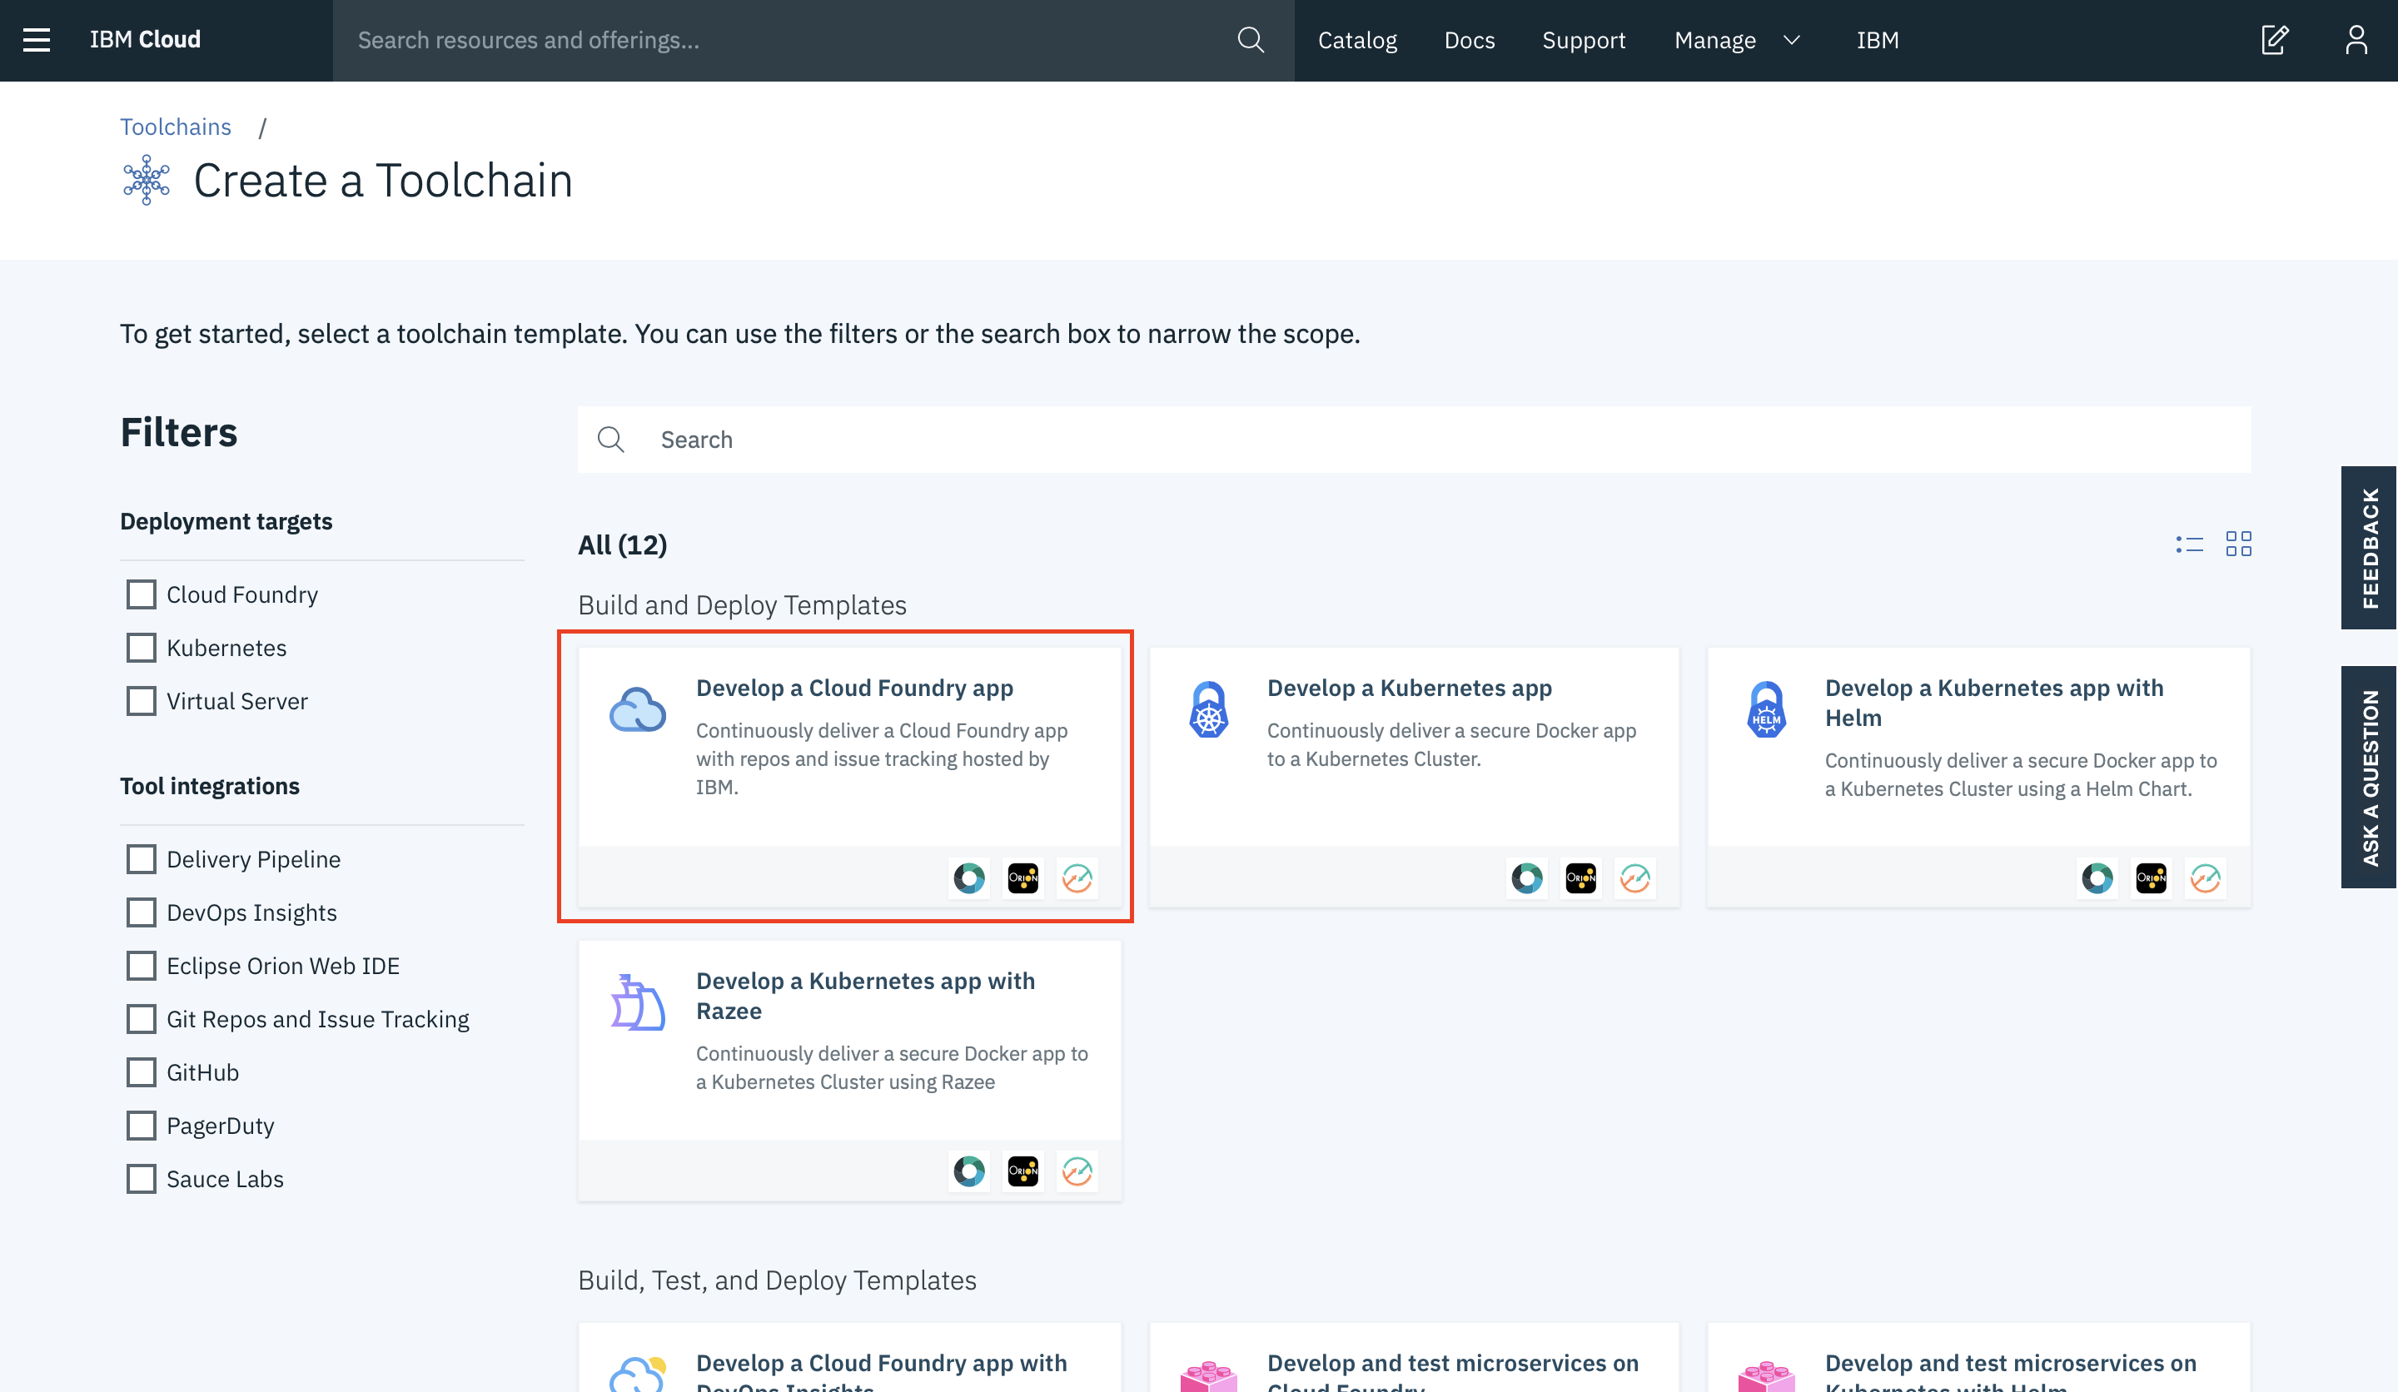Click the Razee template ship icon
This screenshot has width=2398, height=1392.
637,1003
